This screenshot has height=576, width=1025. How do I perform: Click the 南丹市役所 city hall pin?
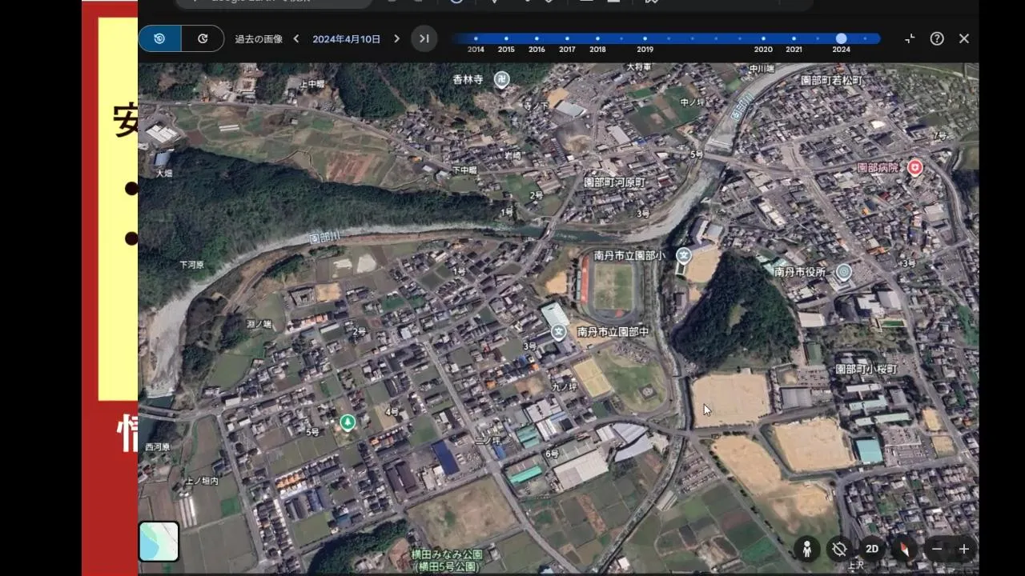click(x=843, y=272)
